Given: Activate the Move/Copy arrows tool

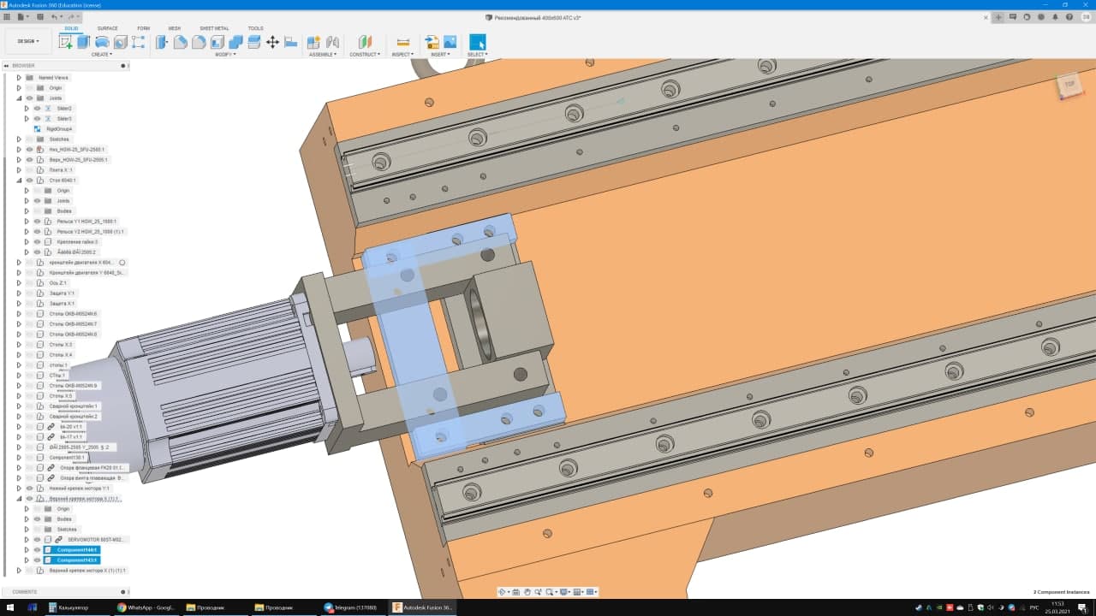Looking at the screenshot, I should click(x=272, y=42).
